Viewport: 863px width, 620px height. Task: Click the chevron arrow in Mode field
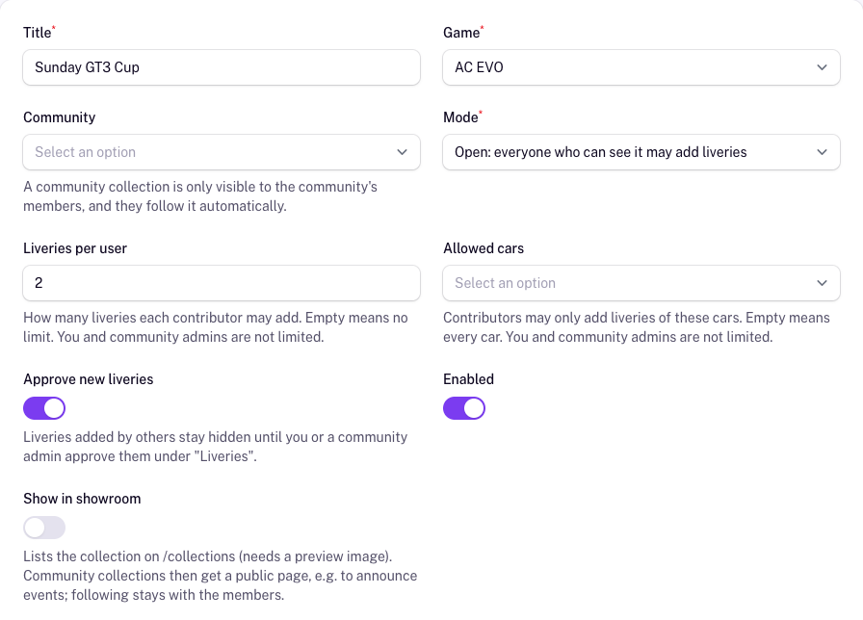pyautogui.click(x=822, y=152)
